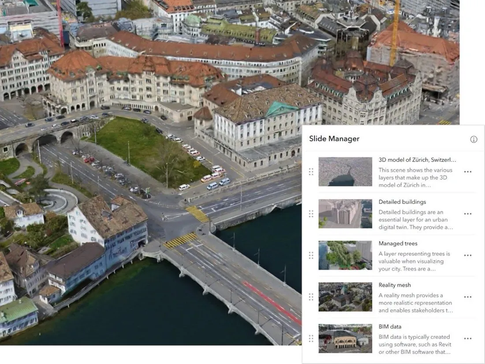Open options menu for Reality mesh slide
Image resolution: width=485 pixels, height=364 pixels.
tap(468, 297)
